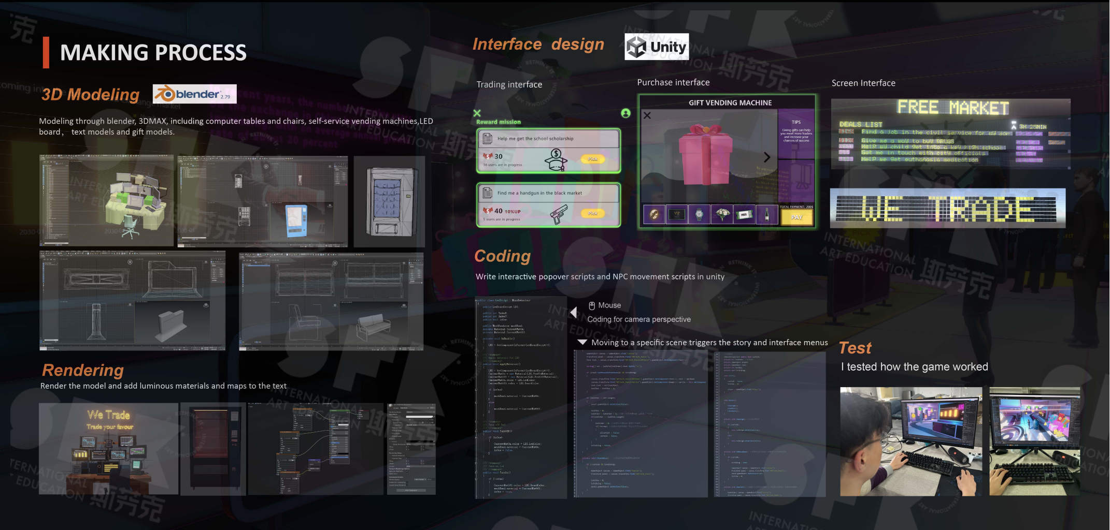Click the '3H 25MIN' countdown text

tap(1033, 126)
